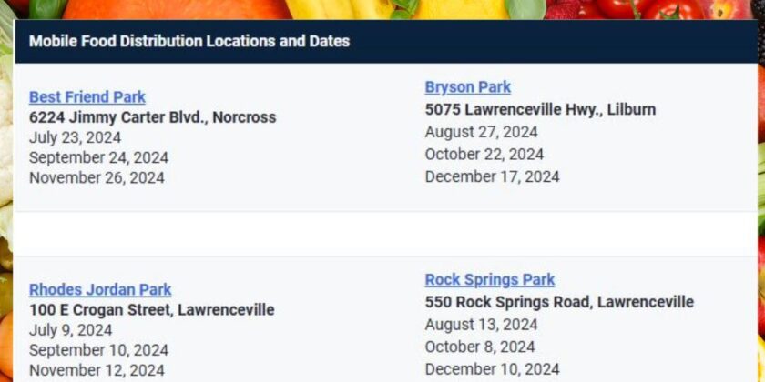The width and height of the screenshot is (765, 382).
Task: Open the Best Friend Park link
Action: point(87,97)
